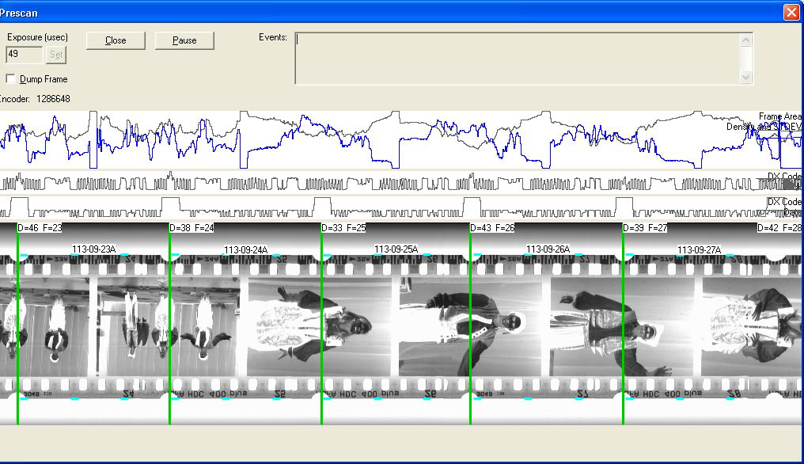This screenshot has width=804, height=464.
Task: Enable the Dump Frame checkbox
Action: (x=10, y=79)
